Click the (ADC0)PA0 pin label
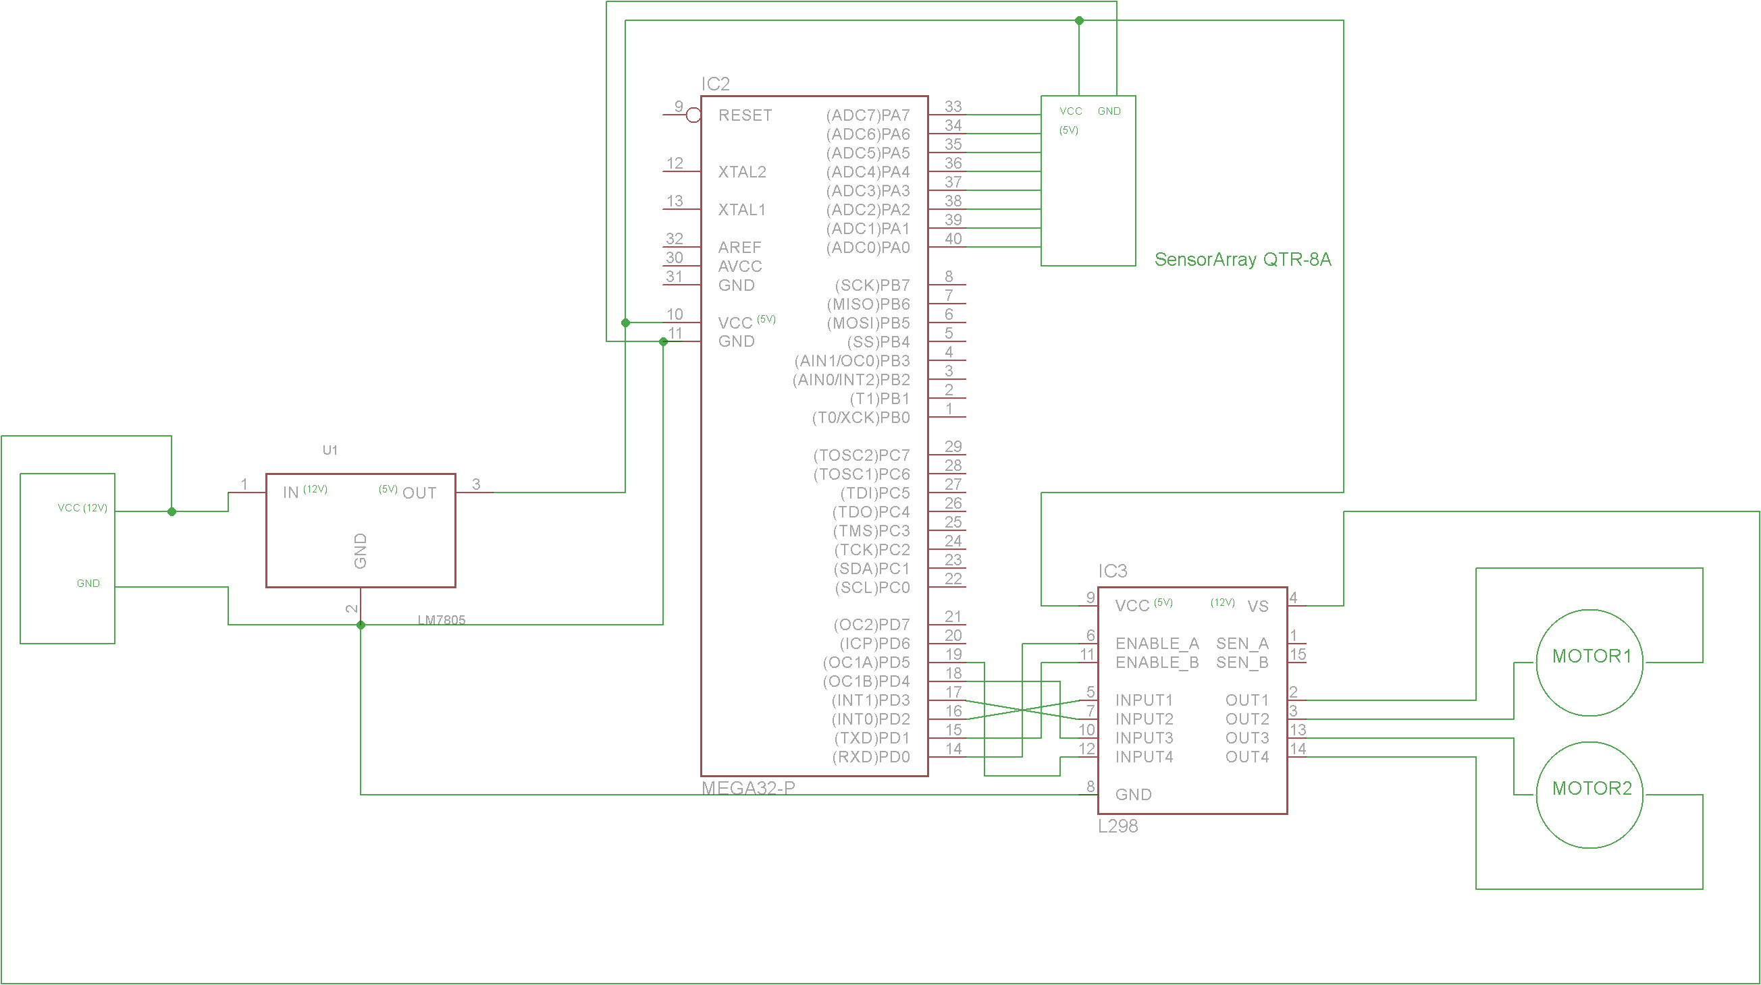1761x985 pixels. pyautogui.click(x=868, y=248)
